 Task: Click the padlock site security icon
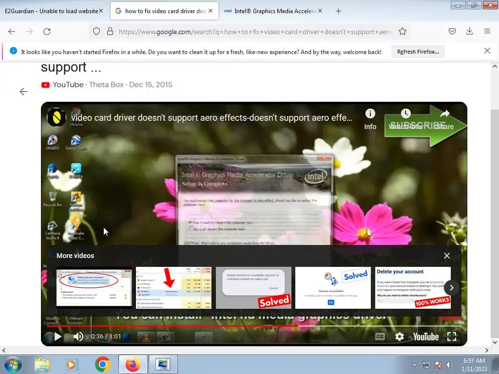pyautogui.click(x=110, y=32)
